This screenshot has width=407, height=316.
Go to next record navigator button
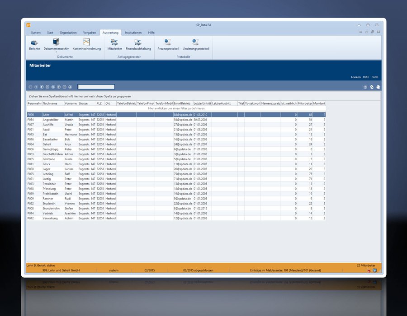[42, 87]
